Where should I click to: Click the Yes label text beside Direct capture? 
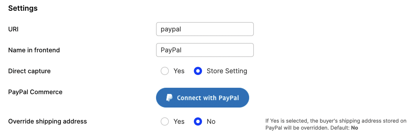[x=179, y=71]
